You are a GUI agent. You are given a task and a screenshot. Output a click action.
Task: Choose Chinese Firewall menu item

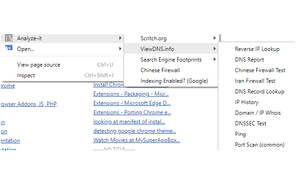pos(171,70)
